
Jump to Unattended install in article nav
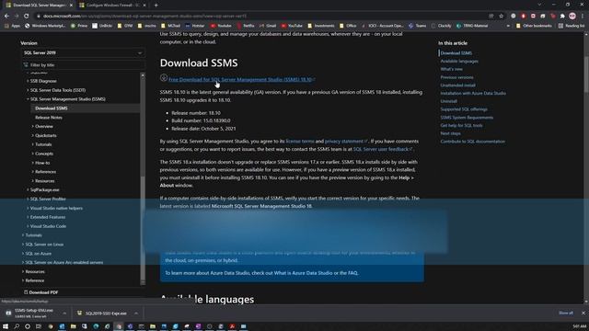(x=457, y=86)
